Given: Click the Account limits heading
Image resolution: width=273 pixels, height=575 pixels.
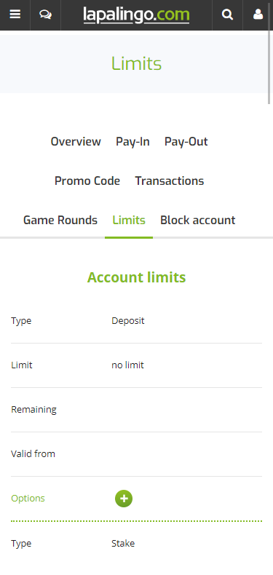Looking at the screenshot, I should [137, 277].
